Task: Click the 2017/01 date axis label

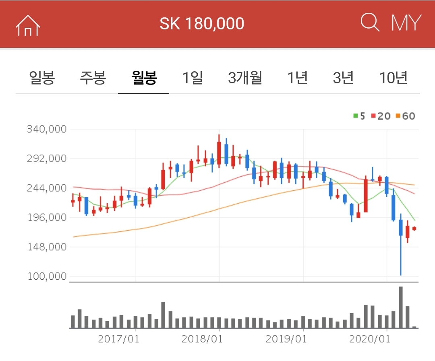Action: [x=118, y=339]
